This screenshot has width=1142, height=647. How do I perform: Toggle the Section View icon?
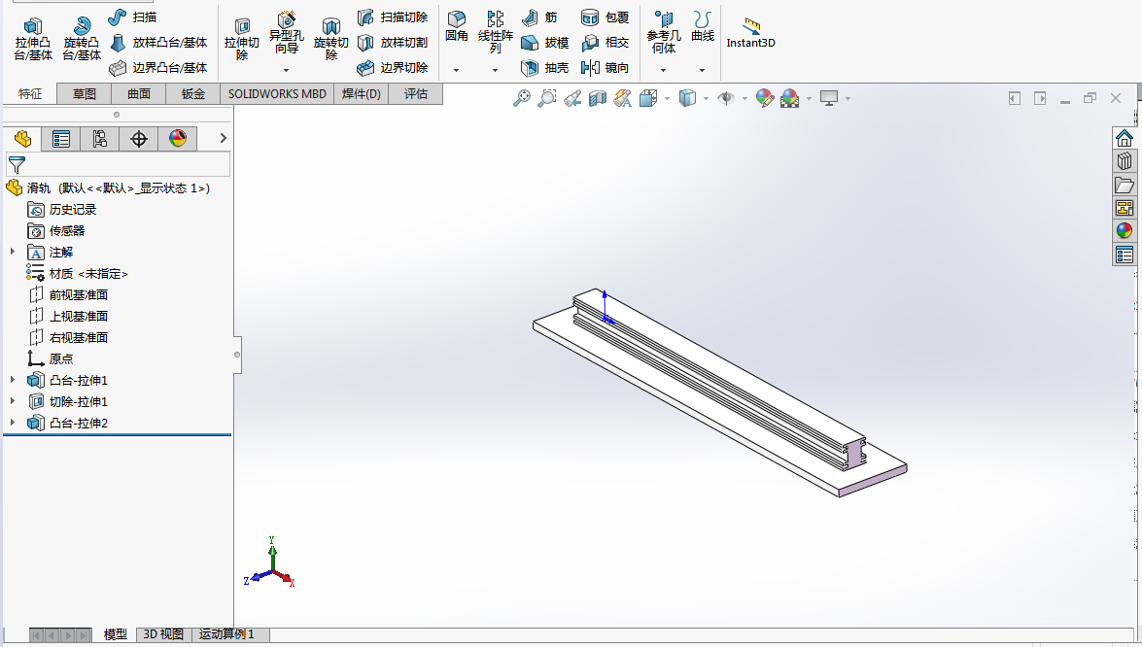[x=597, y=98]
